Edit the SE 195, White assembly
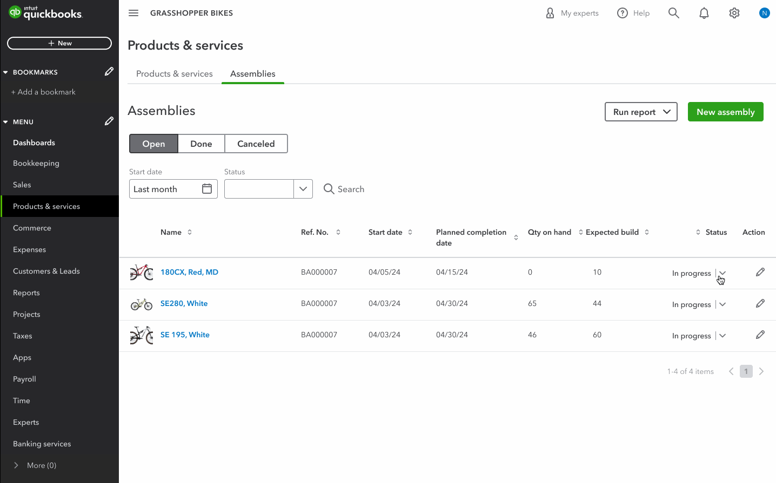This screenshot has height=483, width=776. pyautogui.click(x=760, y=335)
